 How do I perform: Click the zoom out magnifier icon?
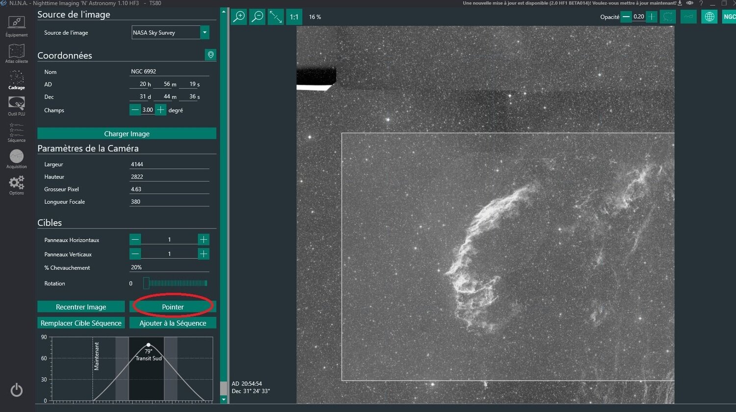257,17
